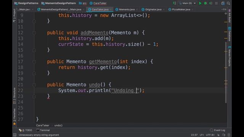244x137 pixels.
Task: Close the Memento.java tab
Action: pos(137,10)
